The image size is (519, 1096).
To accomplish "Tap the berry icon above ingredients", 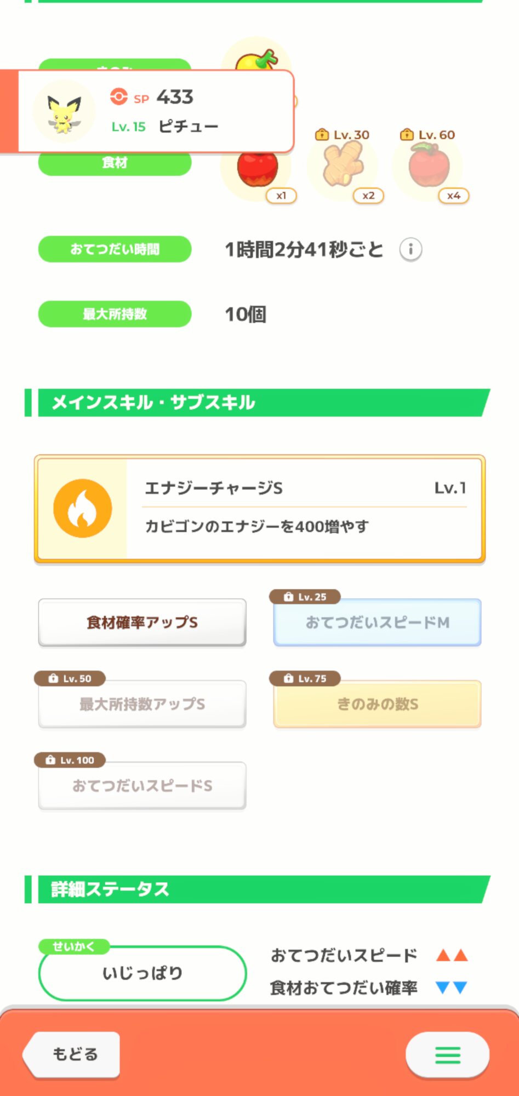I will coord(258,58).
